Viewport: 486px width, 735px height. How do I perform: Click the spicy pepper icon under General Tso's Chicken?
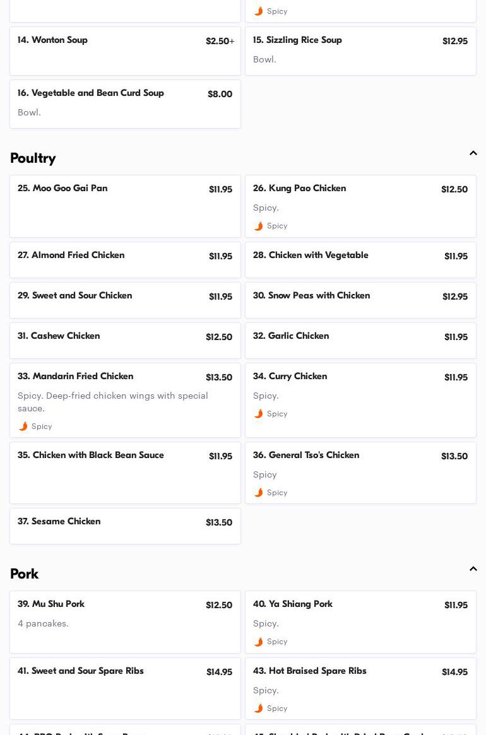258,493
